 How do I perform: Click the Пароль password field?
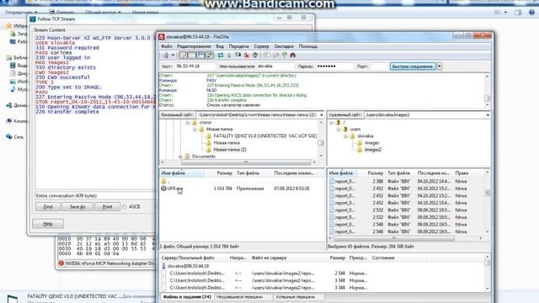tap(334, 66)
